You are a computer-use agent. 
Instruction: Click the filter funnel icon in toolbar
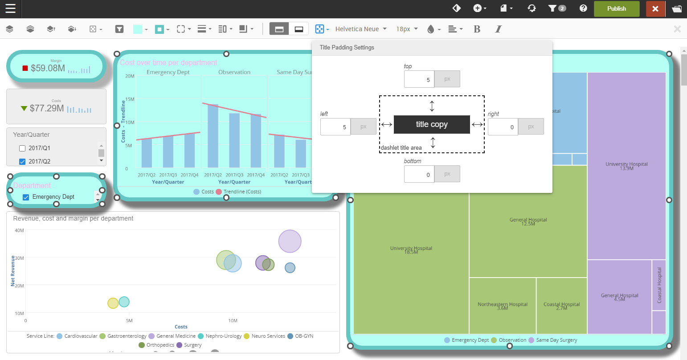[119, 29]
